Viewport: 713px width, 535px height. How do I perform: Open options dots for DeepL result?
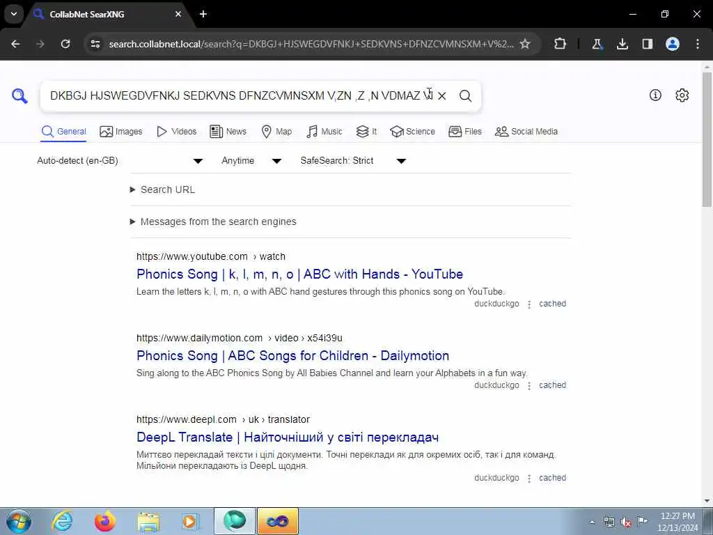[529, 479]
